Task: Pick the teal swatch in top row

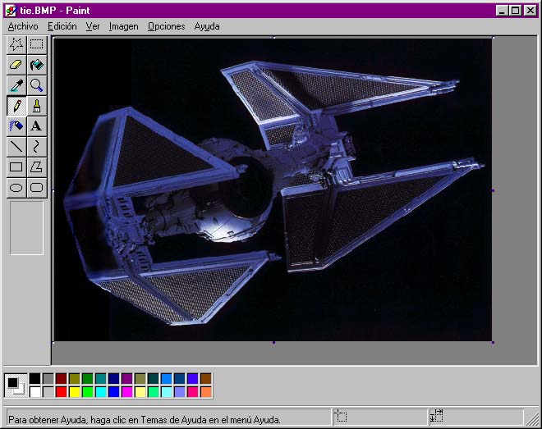Action: pos(100,379)
